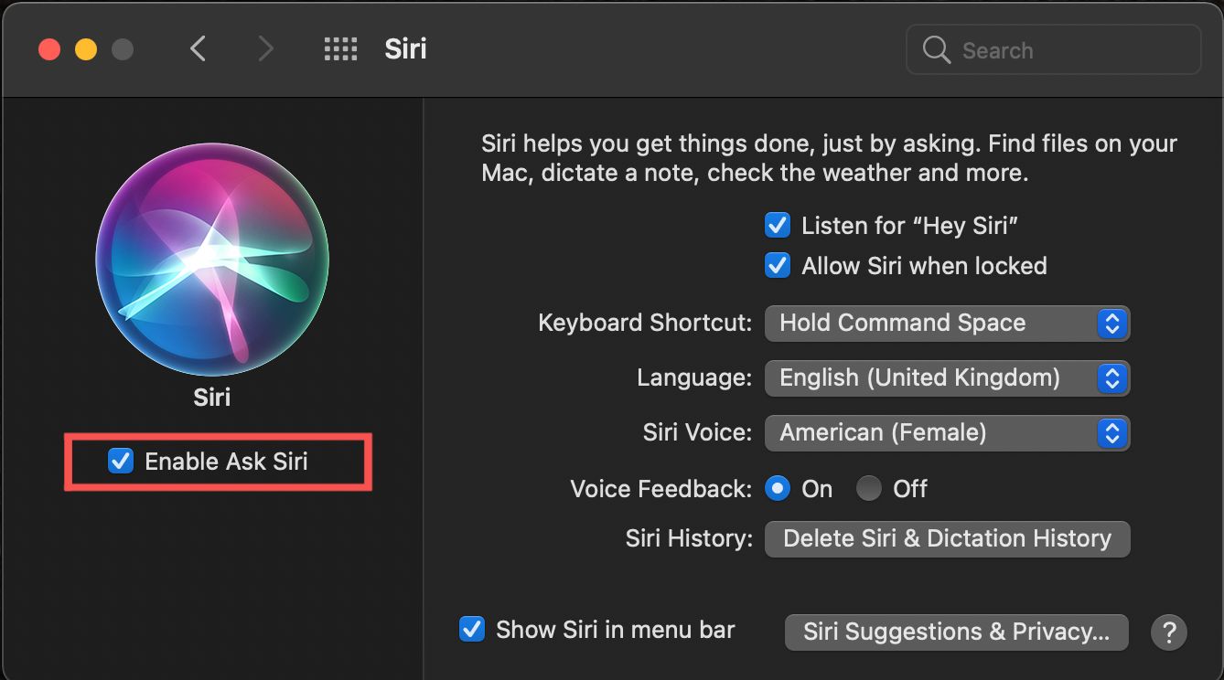Focus the Search field
The image size is (1224, 680).
coord(1053,49)
